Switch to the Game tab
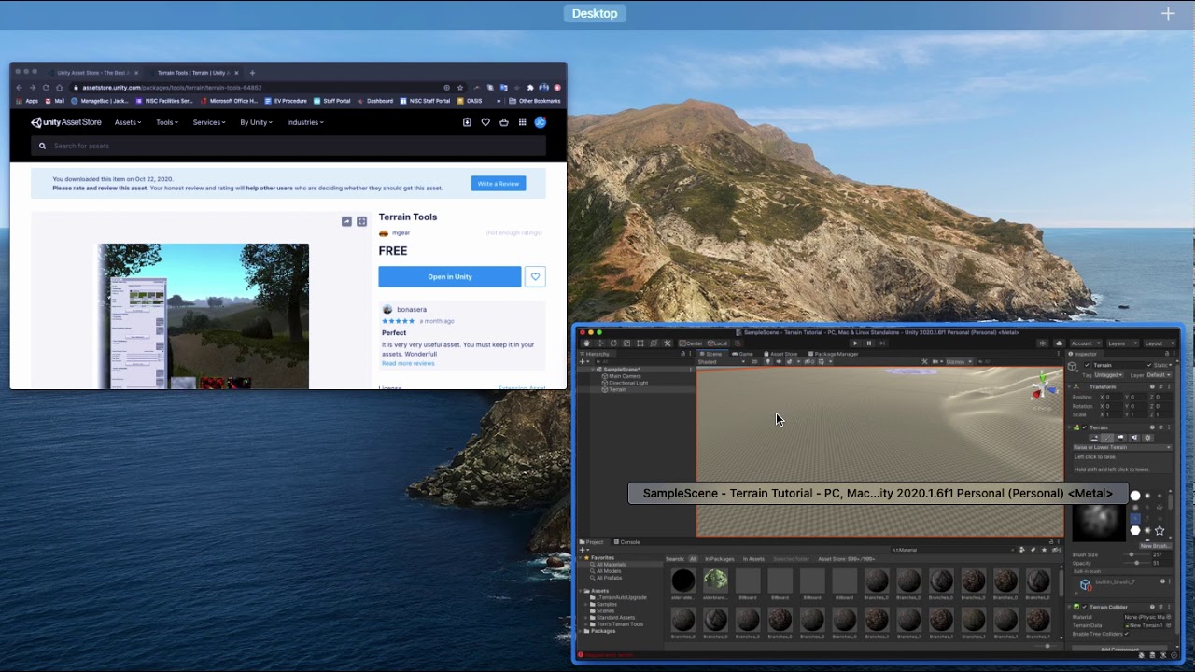1195x672 pixels. (742, 354)
